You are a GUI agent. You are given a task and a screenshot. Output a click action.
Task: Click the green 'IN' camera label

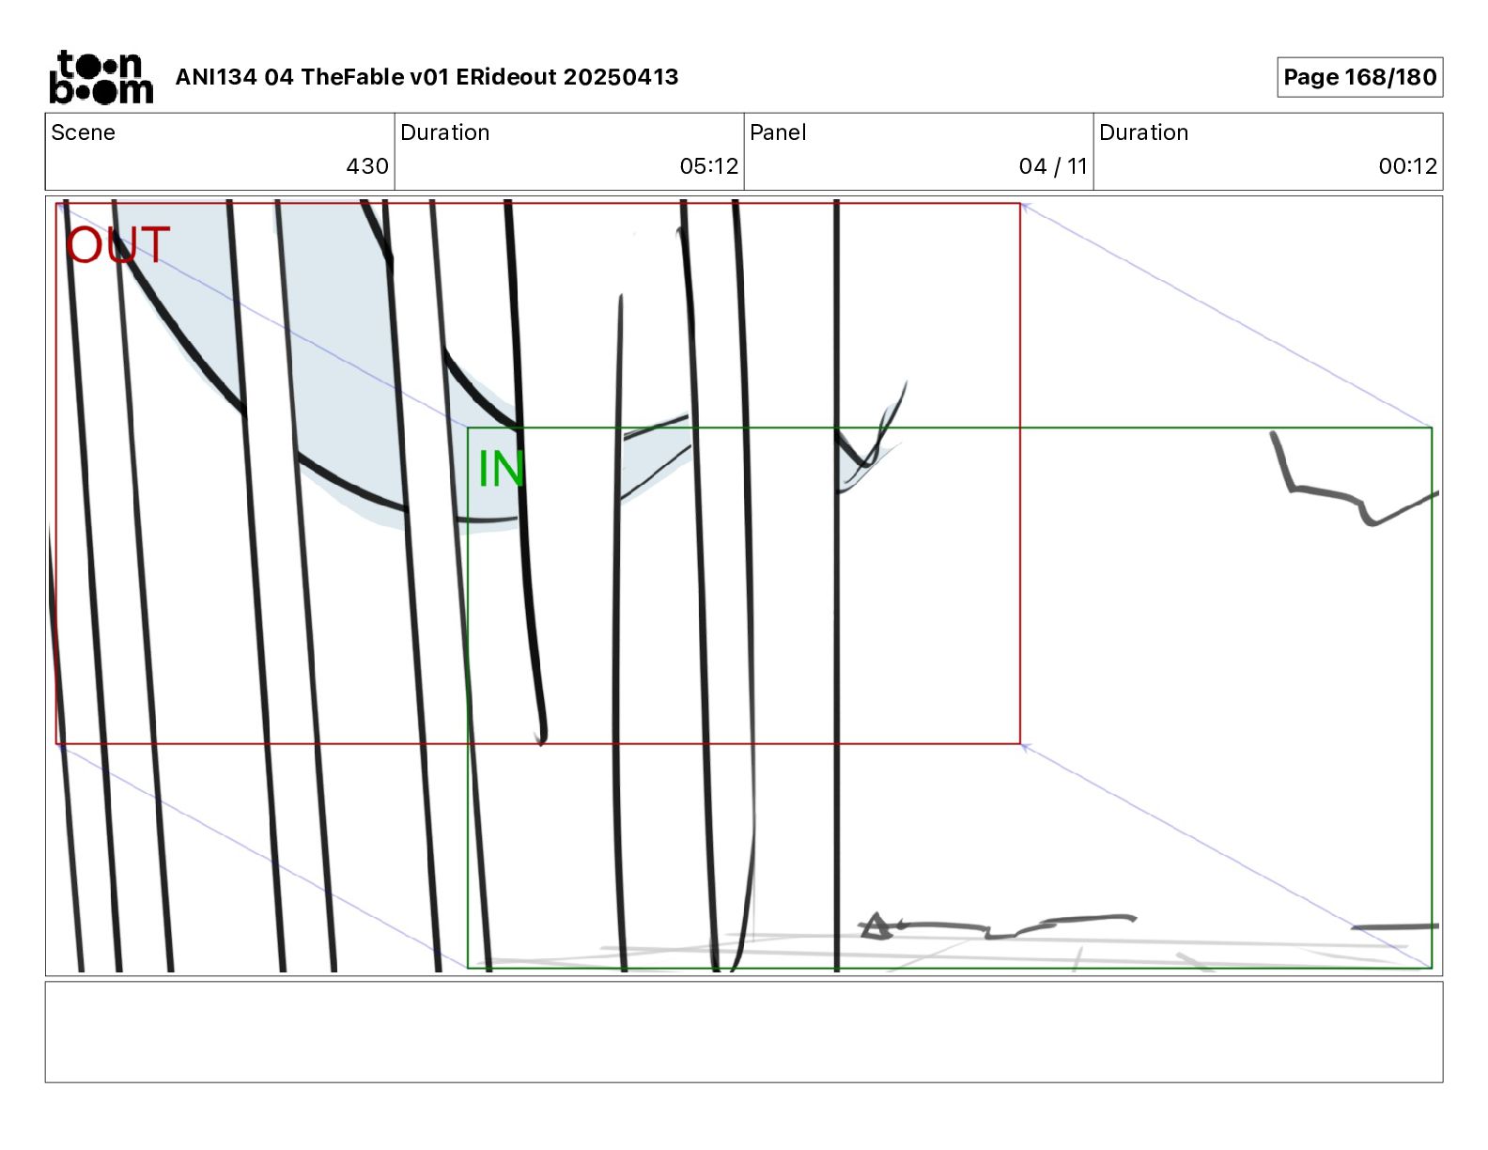pos(501,469)
